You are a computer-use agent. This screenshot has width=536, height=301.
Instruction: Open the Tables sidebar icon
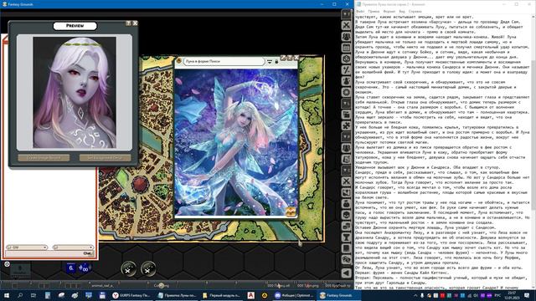point(346,260)
